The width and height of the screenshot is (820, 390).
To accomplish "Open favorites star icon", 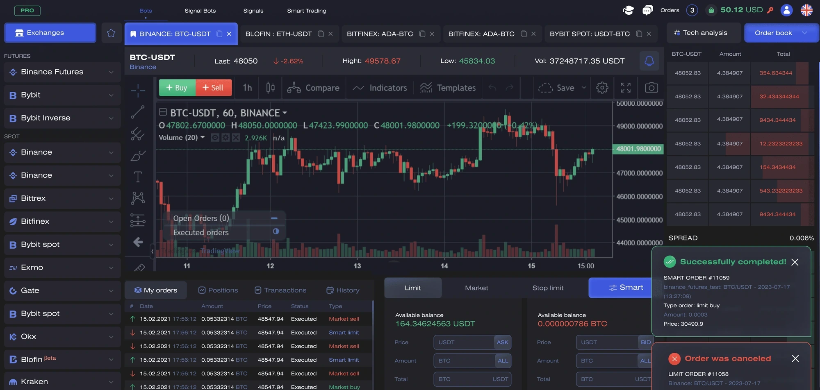I will 111,33.
